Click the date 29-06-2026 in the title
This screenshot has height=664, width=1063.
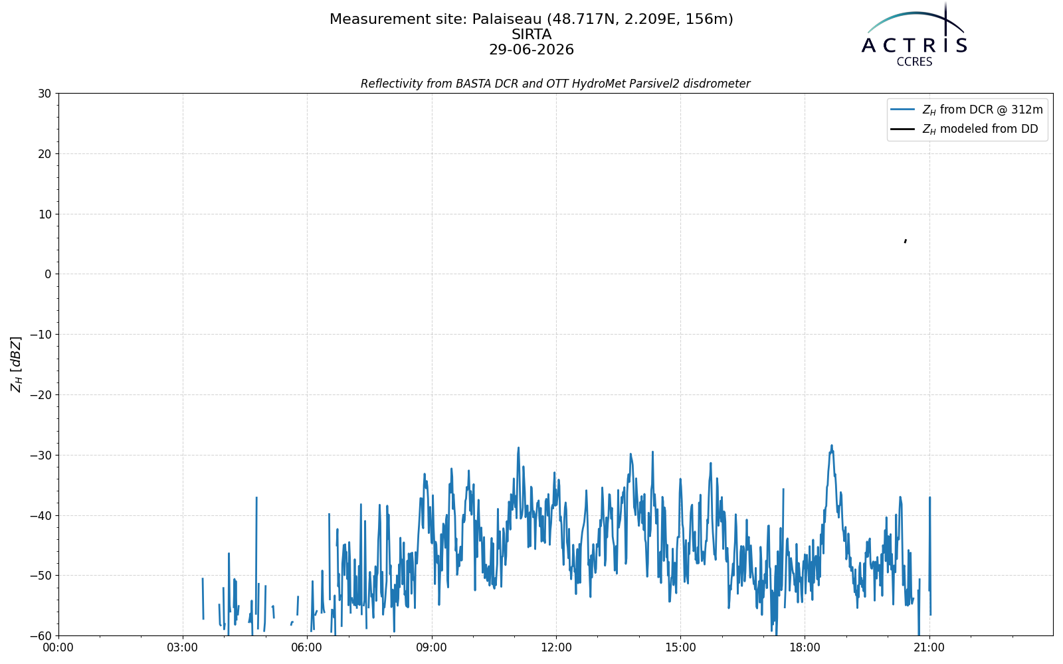[531, 50]
